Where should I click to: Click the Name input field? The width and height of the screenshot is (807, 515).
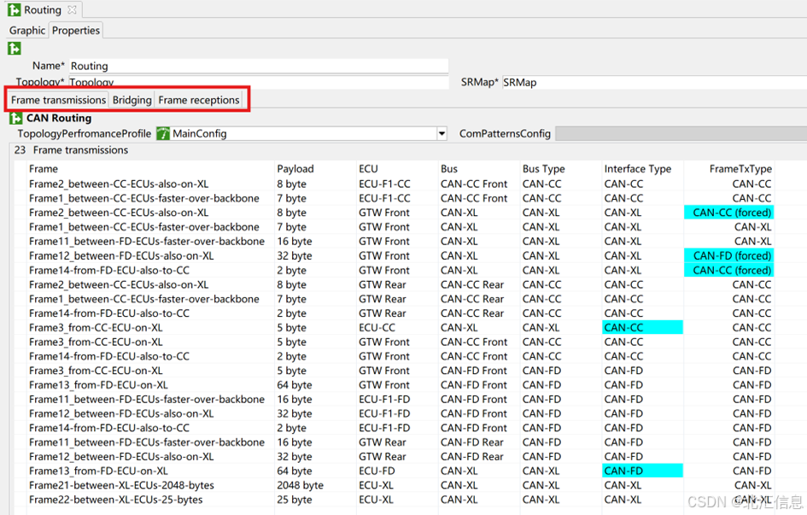tap(259, 66)
